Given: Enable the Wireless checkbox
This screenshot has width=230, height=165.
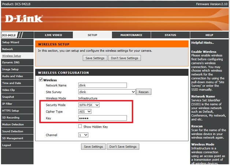Looking at the screenshot, I should (41, 80).
